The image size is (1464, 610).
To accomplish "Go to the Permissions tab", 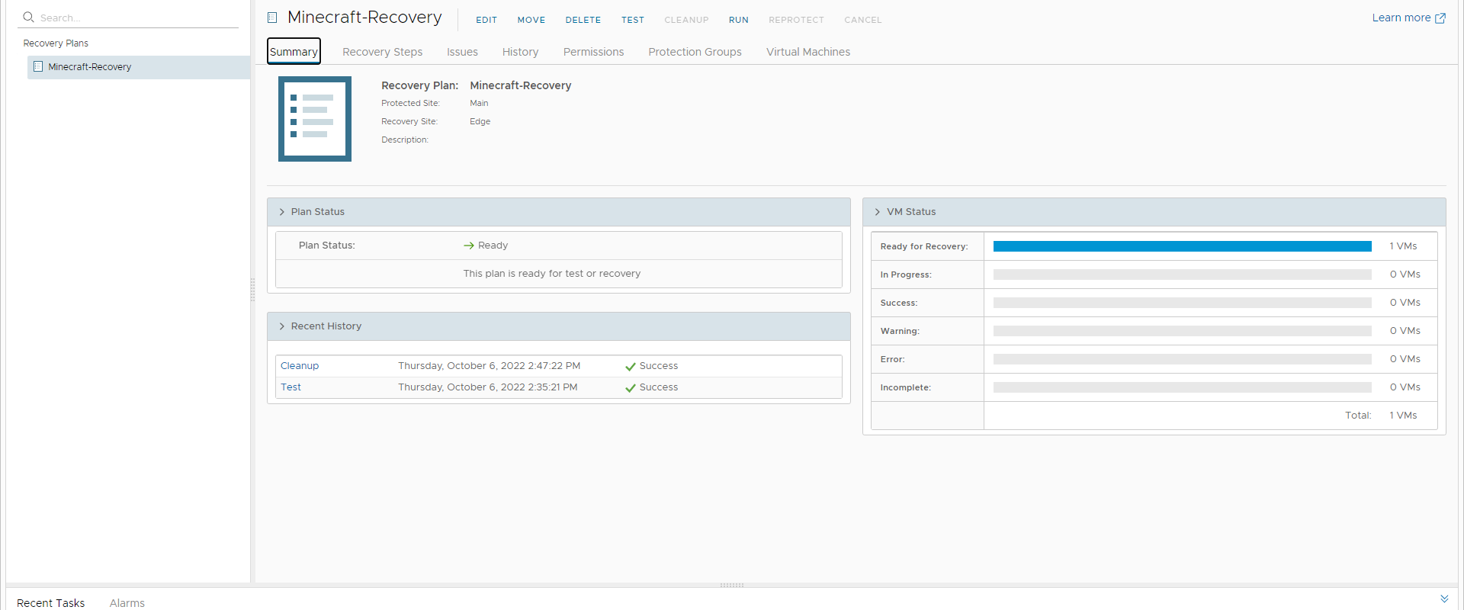I will [593, 52].
